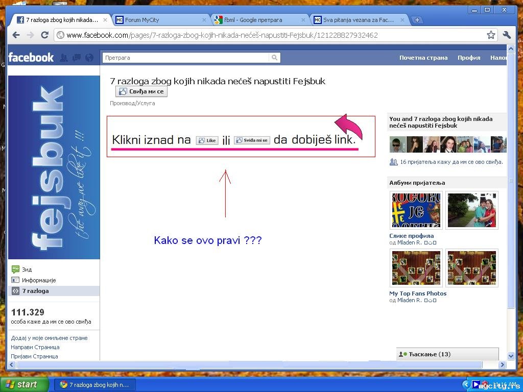
Task: Click the first friend avatar thumbnail
Action: pos(397,144)
